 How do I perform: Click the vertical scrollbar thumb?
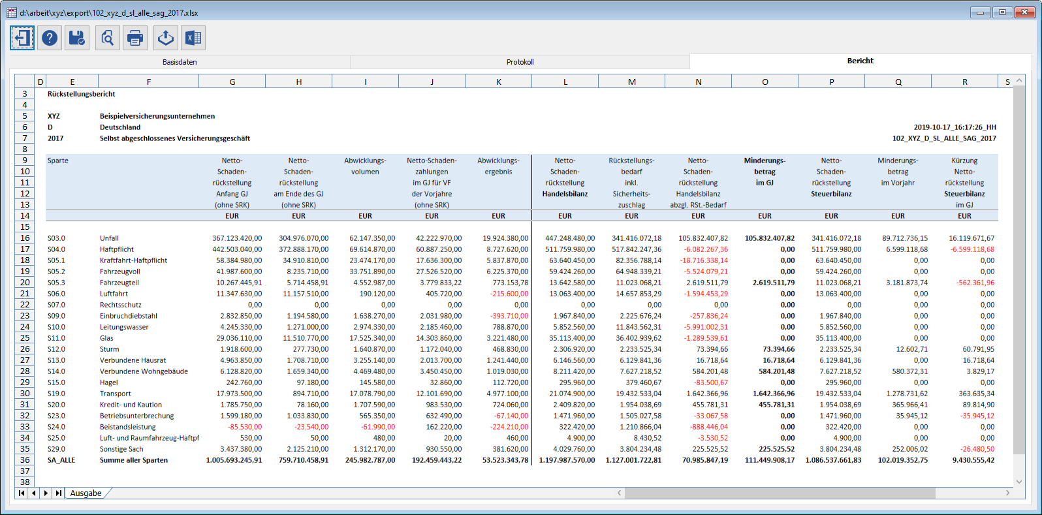click(1019, 270)
